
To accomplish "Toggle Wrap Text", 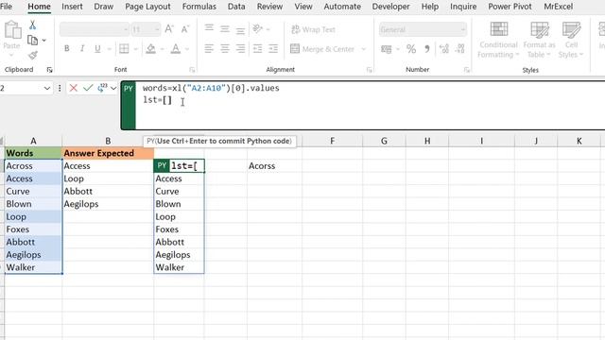I will (x=313, y=29).
